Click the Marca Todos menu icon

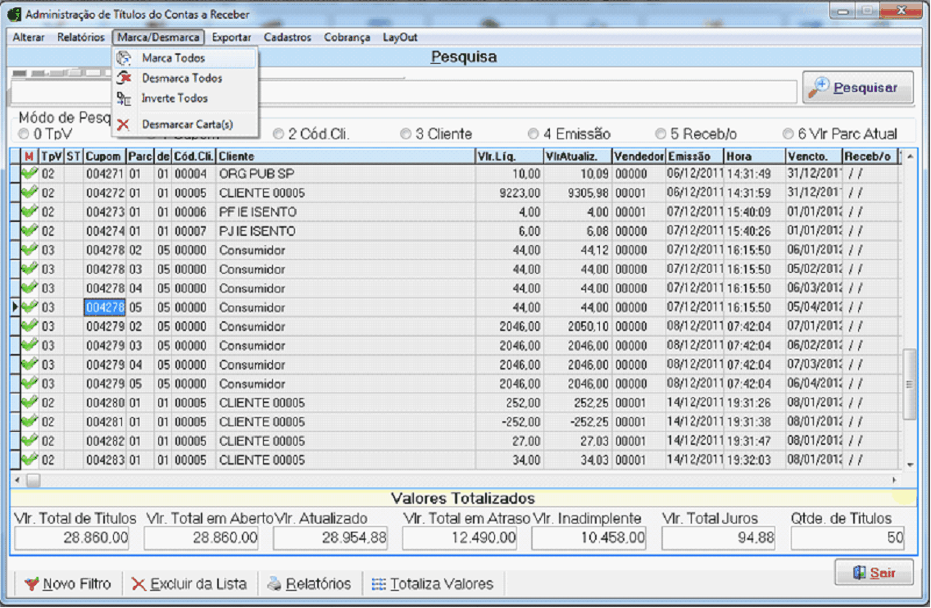(x=124, y=58)
